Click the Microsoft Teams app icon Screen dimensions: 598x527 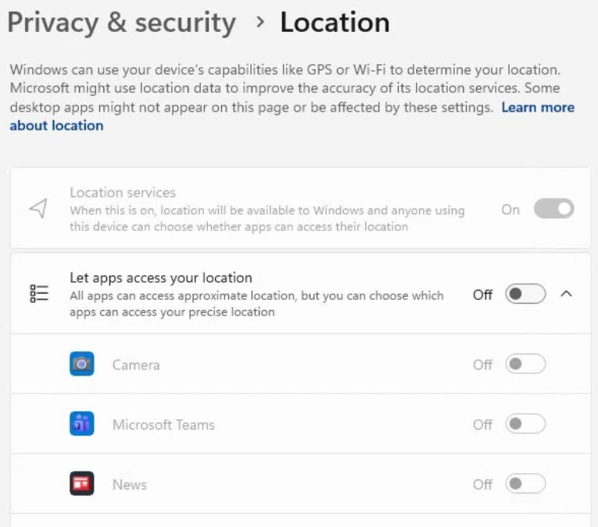point(81,424)
